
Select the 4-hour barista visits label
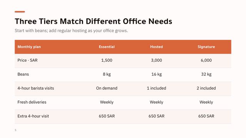pos(36,88)
